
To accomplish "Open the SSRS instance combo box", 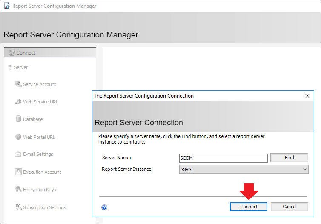I will 244,169.
